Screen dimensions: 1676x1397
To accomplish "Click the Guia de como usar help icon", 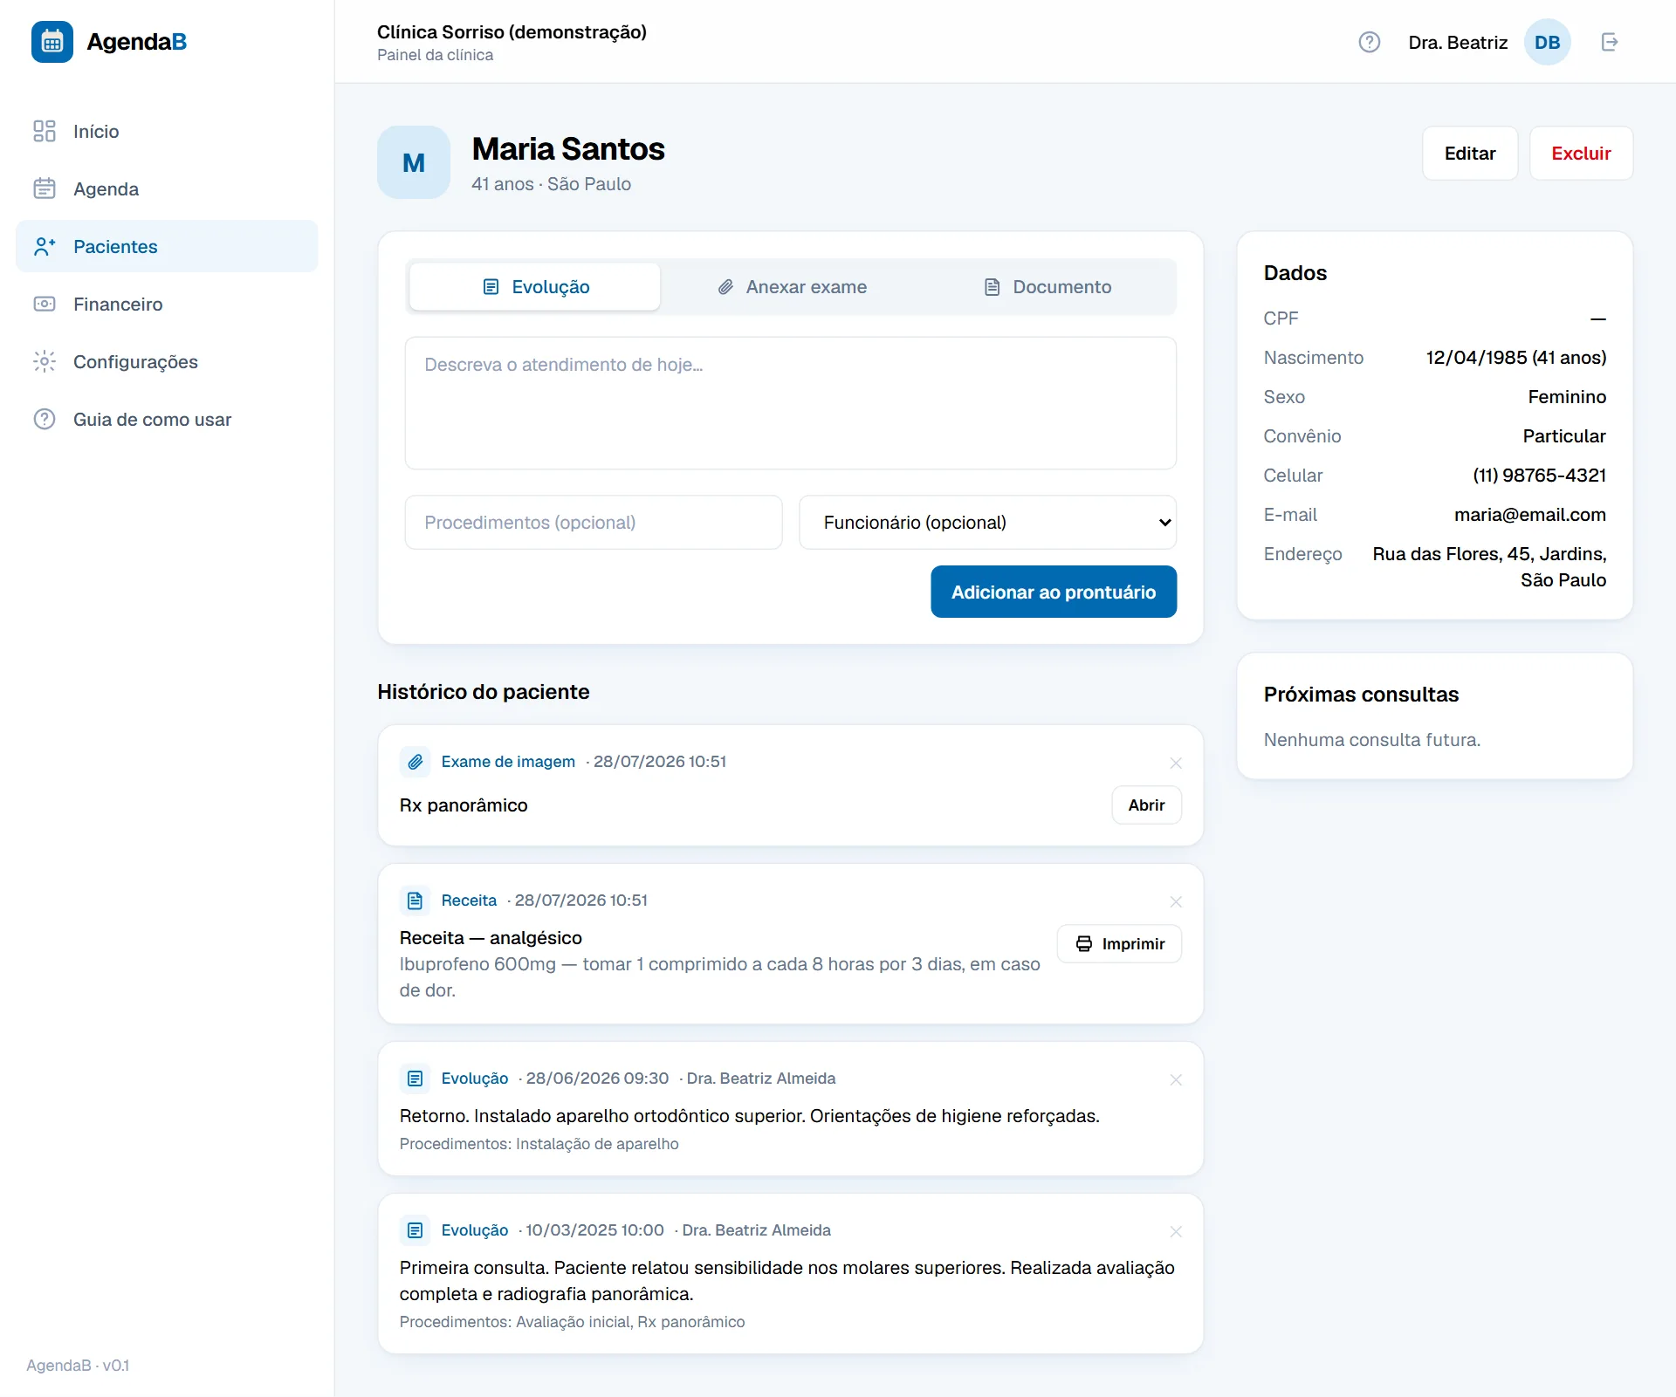I will pos(45,419).
